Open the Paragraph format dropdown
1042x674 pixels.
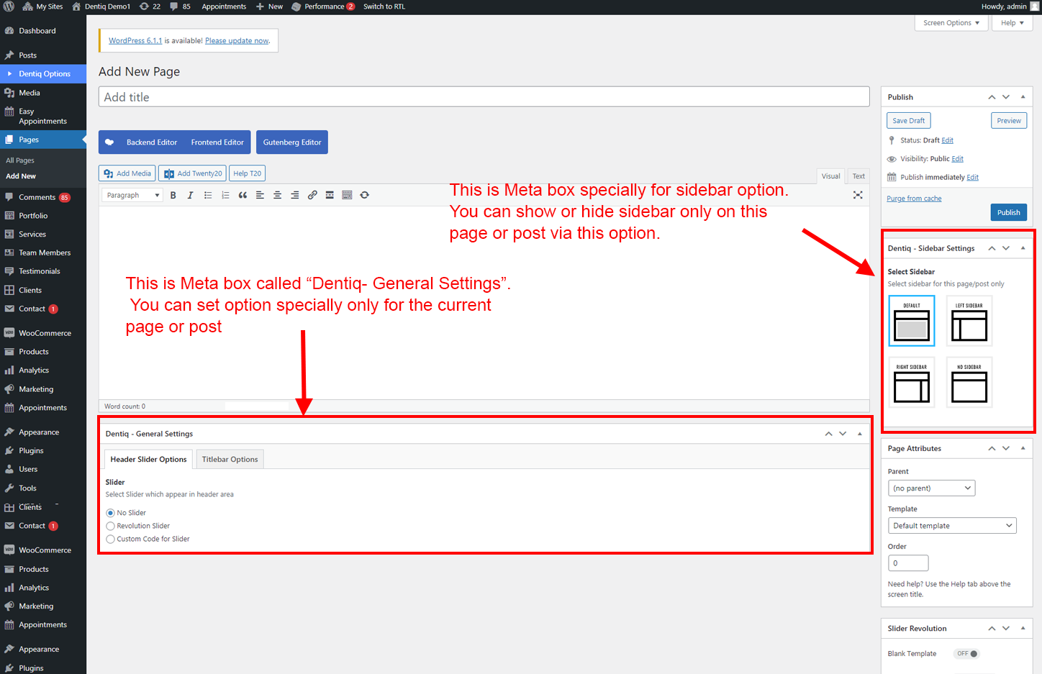tap(132, 195)
